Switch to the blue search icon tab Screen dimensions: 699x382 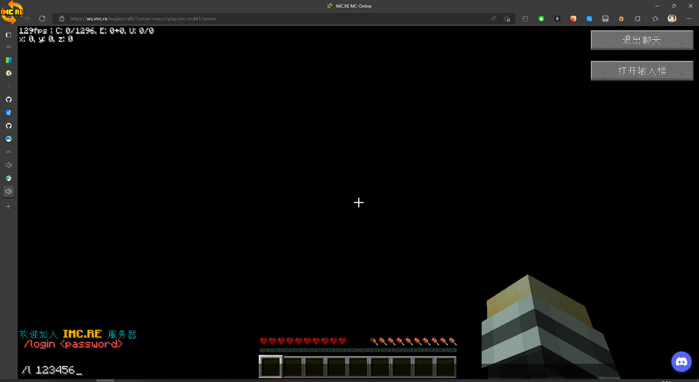click(x=8, y=87)
